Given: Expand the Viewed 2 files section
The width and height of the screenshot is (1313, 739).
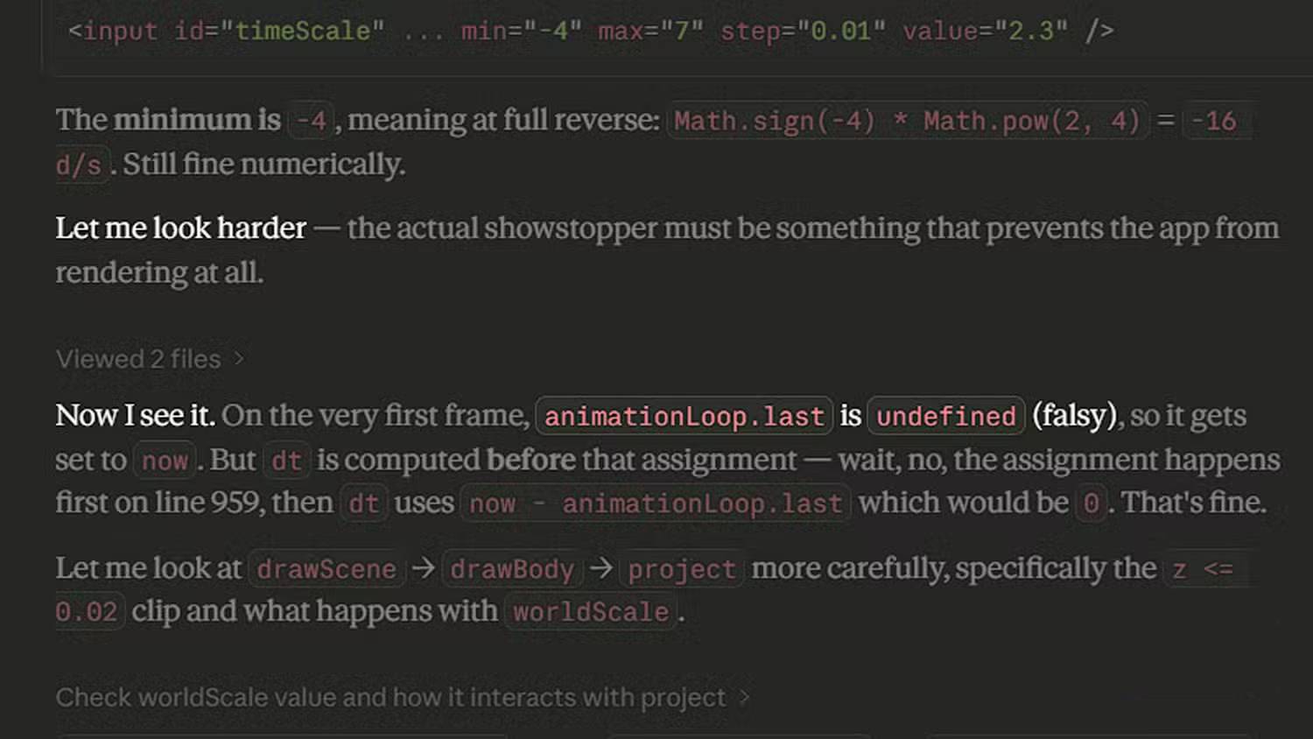Looking at the screenshot, I should pos(138,359).
